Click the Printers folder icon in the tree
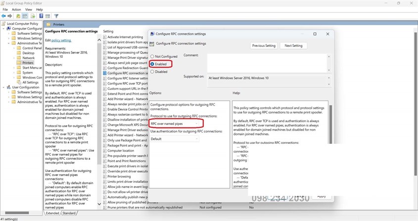This screenshot has height=221, width=418. click(x=19, y=63)
